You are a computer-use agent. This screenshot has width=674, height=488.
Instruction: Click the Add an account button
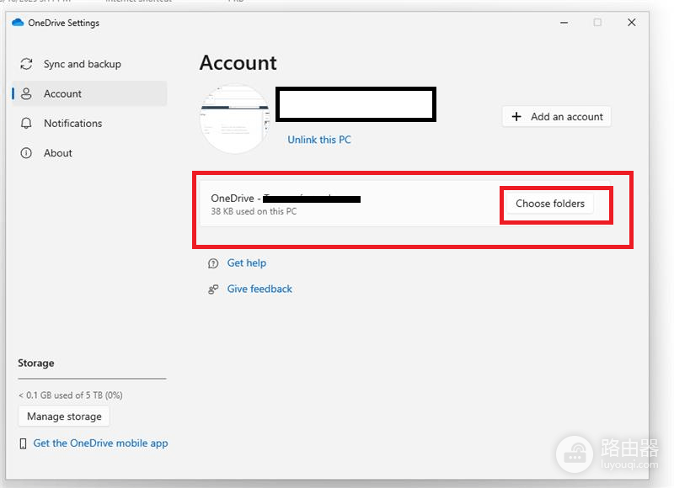(556, 117)
